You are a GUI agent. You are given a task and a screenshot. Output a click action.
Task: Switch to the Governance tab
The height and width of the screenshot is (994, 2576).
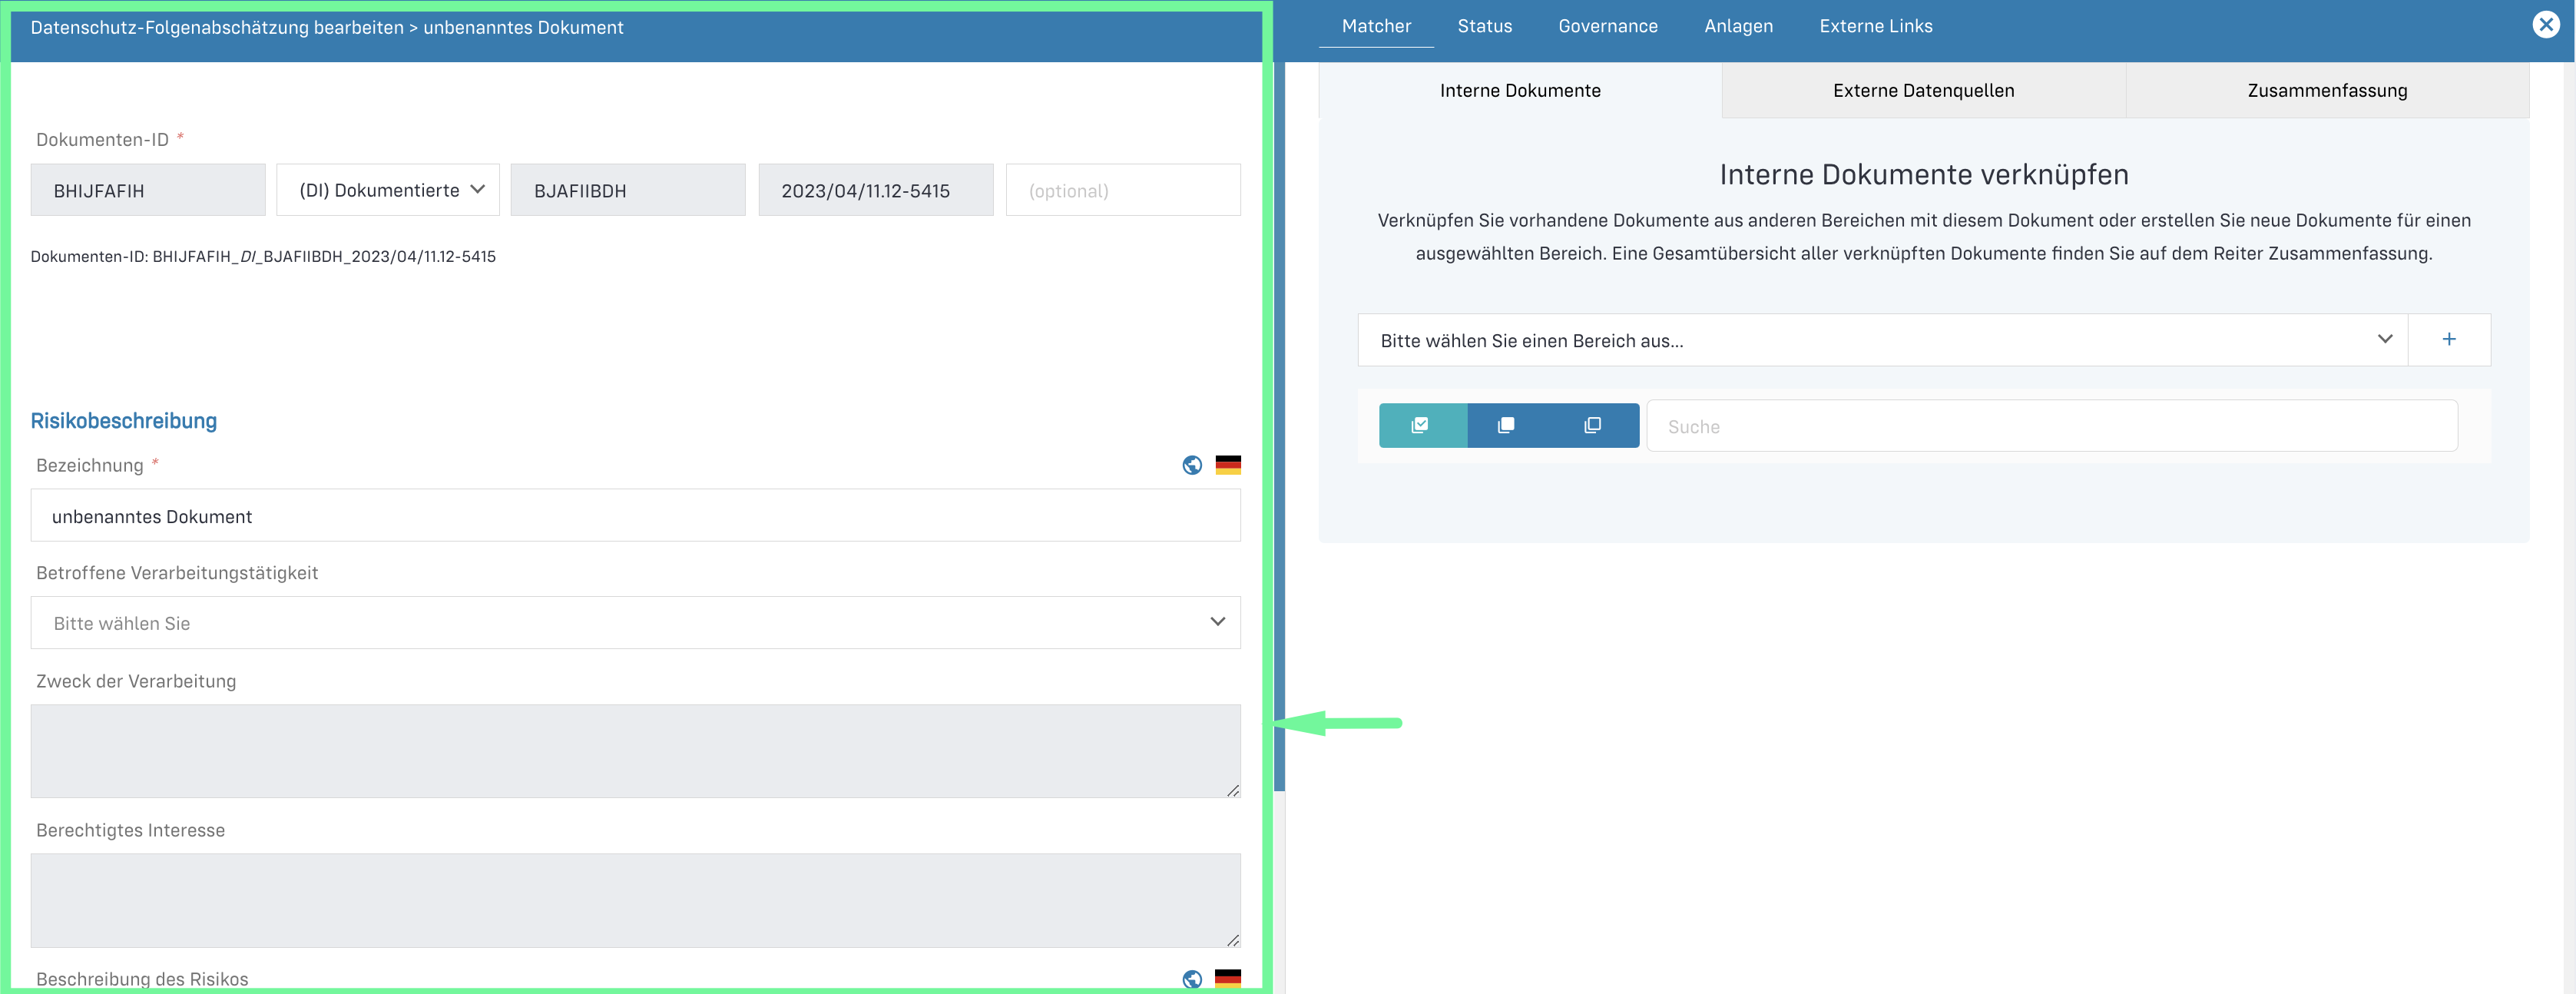click(x=1607, y=26)
